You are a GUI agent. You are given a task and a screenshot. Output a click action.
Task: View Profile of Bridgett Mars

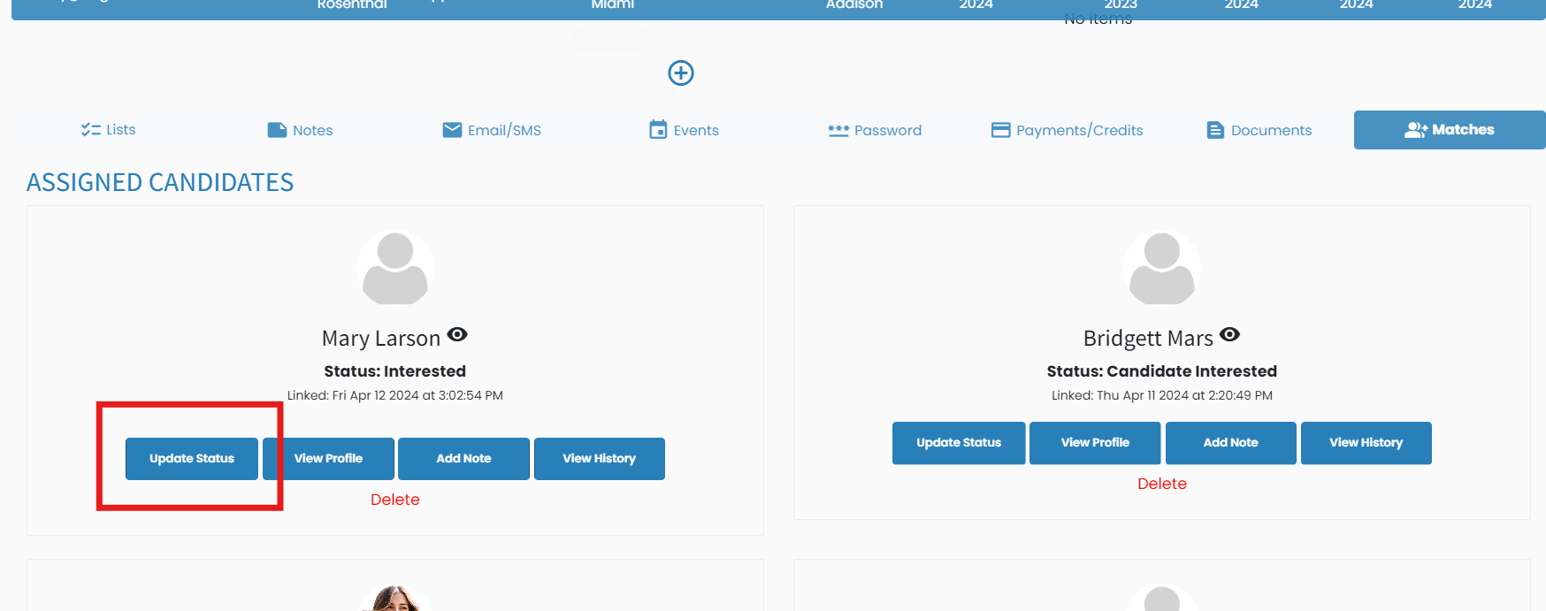point(1095,443)
